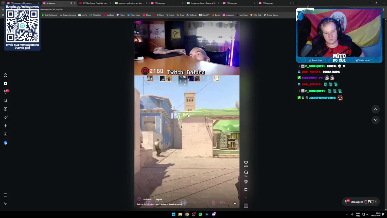Open the LivePix bookmark
The width and height of the screenshot is (387, 218).
click(x=83, y=15)
